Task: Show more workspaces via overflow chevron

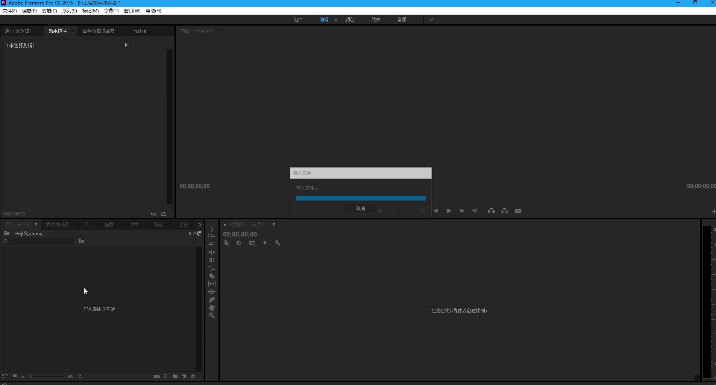Action: pos(432,20)
